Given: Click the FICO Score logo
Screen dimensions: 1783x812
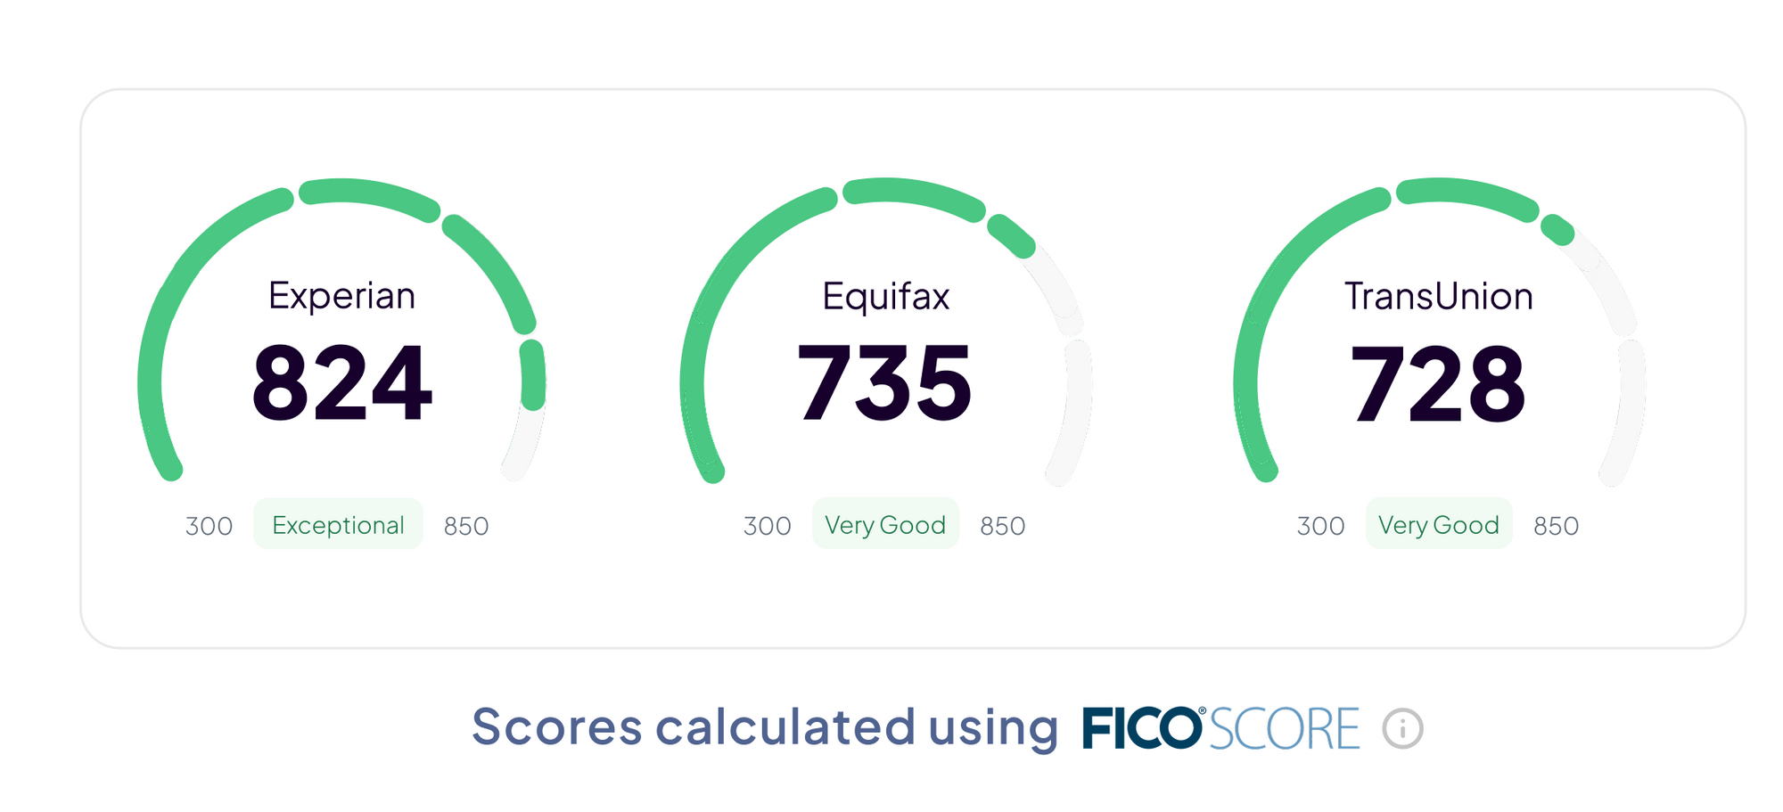Looking at the screenshot, I should (x=1220, y=728).
